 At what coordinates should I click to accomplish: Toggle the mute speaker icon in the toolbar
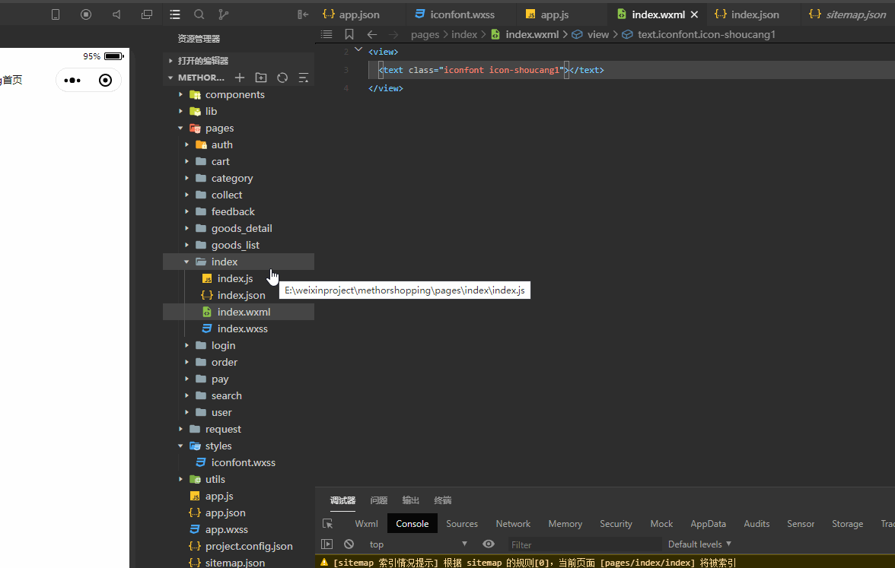(116, 14)
